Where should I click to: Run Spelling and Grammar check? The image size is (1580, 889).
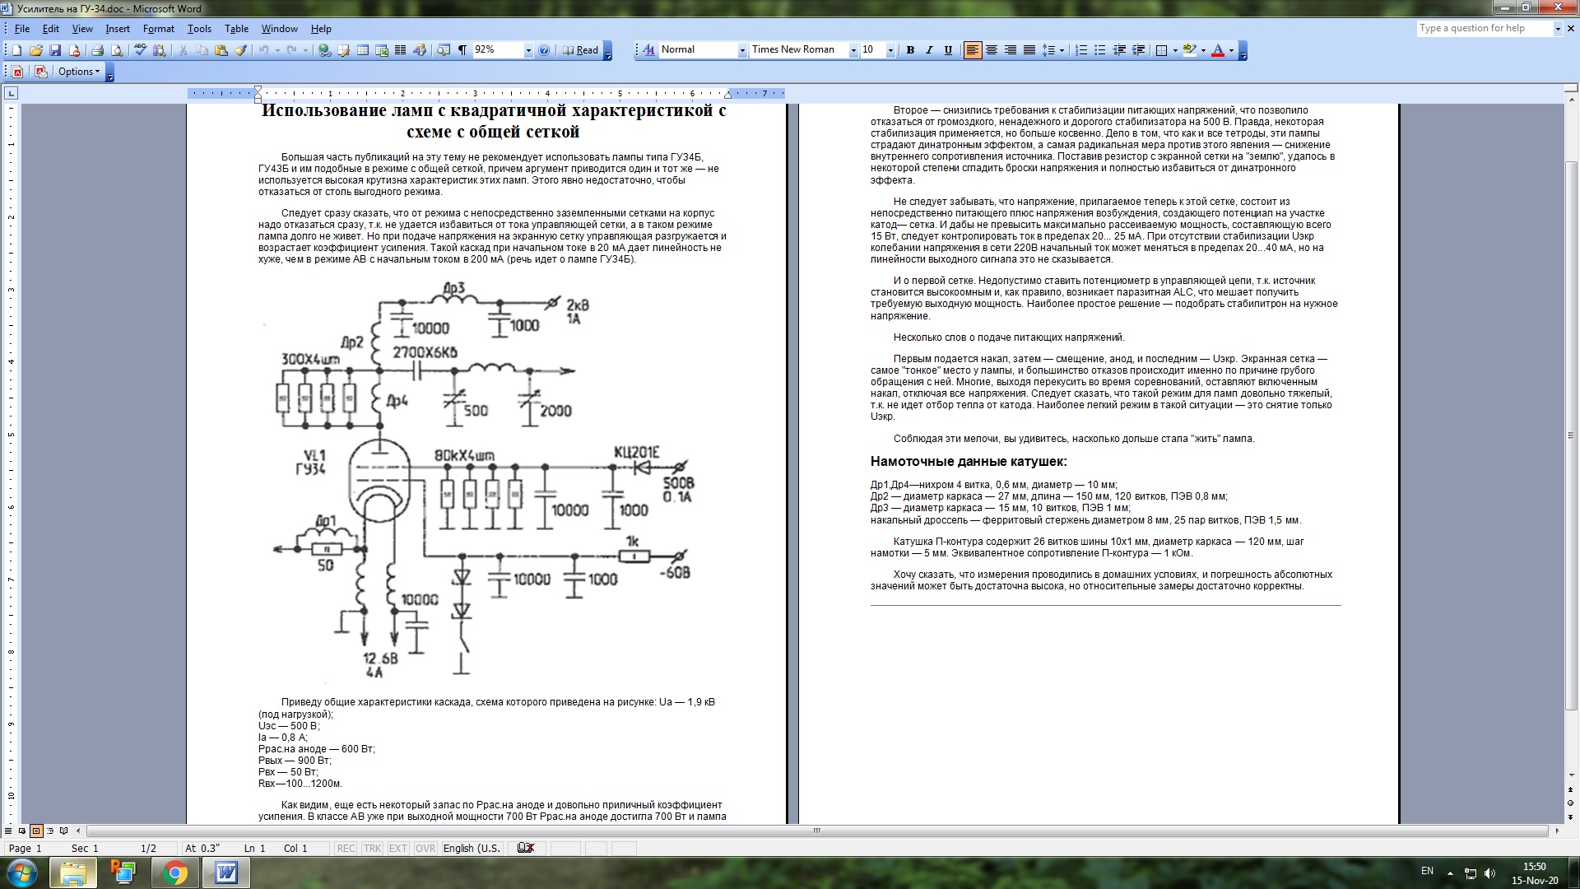tap(140, 50)
